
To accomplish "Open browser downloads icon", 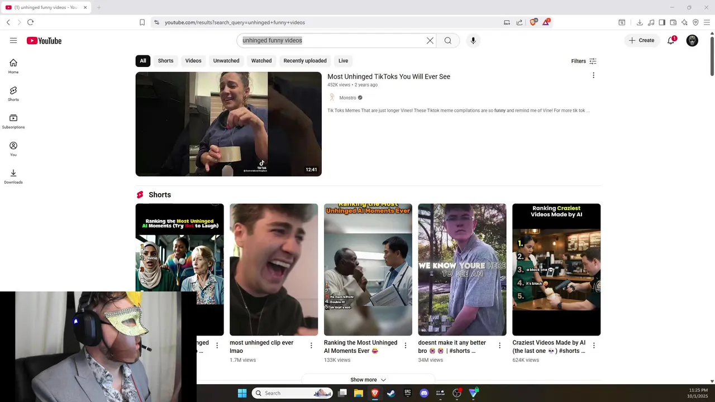I will tap(640, 22).
